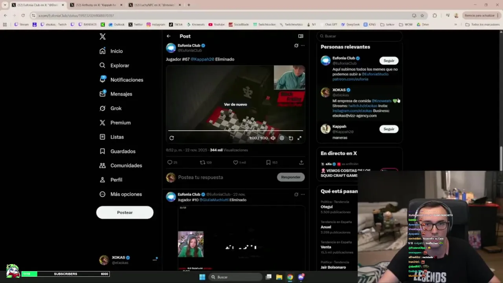Screen dimensions: 503x283
Task: Open the Instagram bookmark
Action: coord(156,24)
